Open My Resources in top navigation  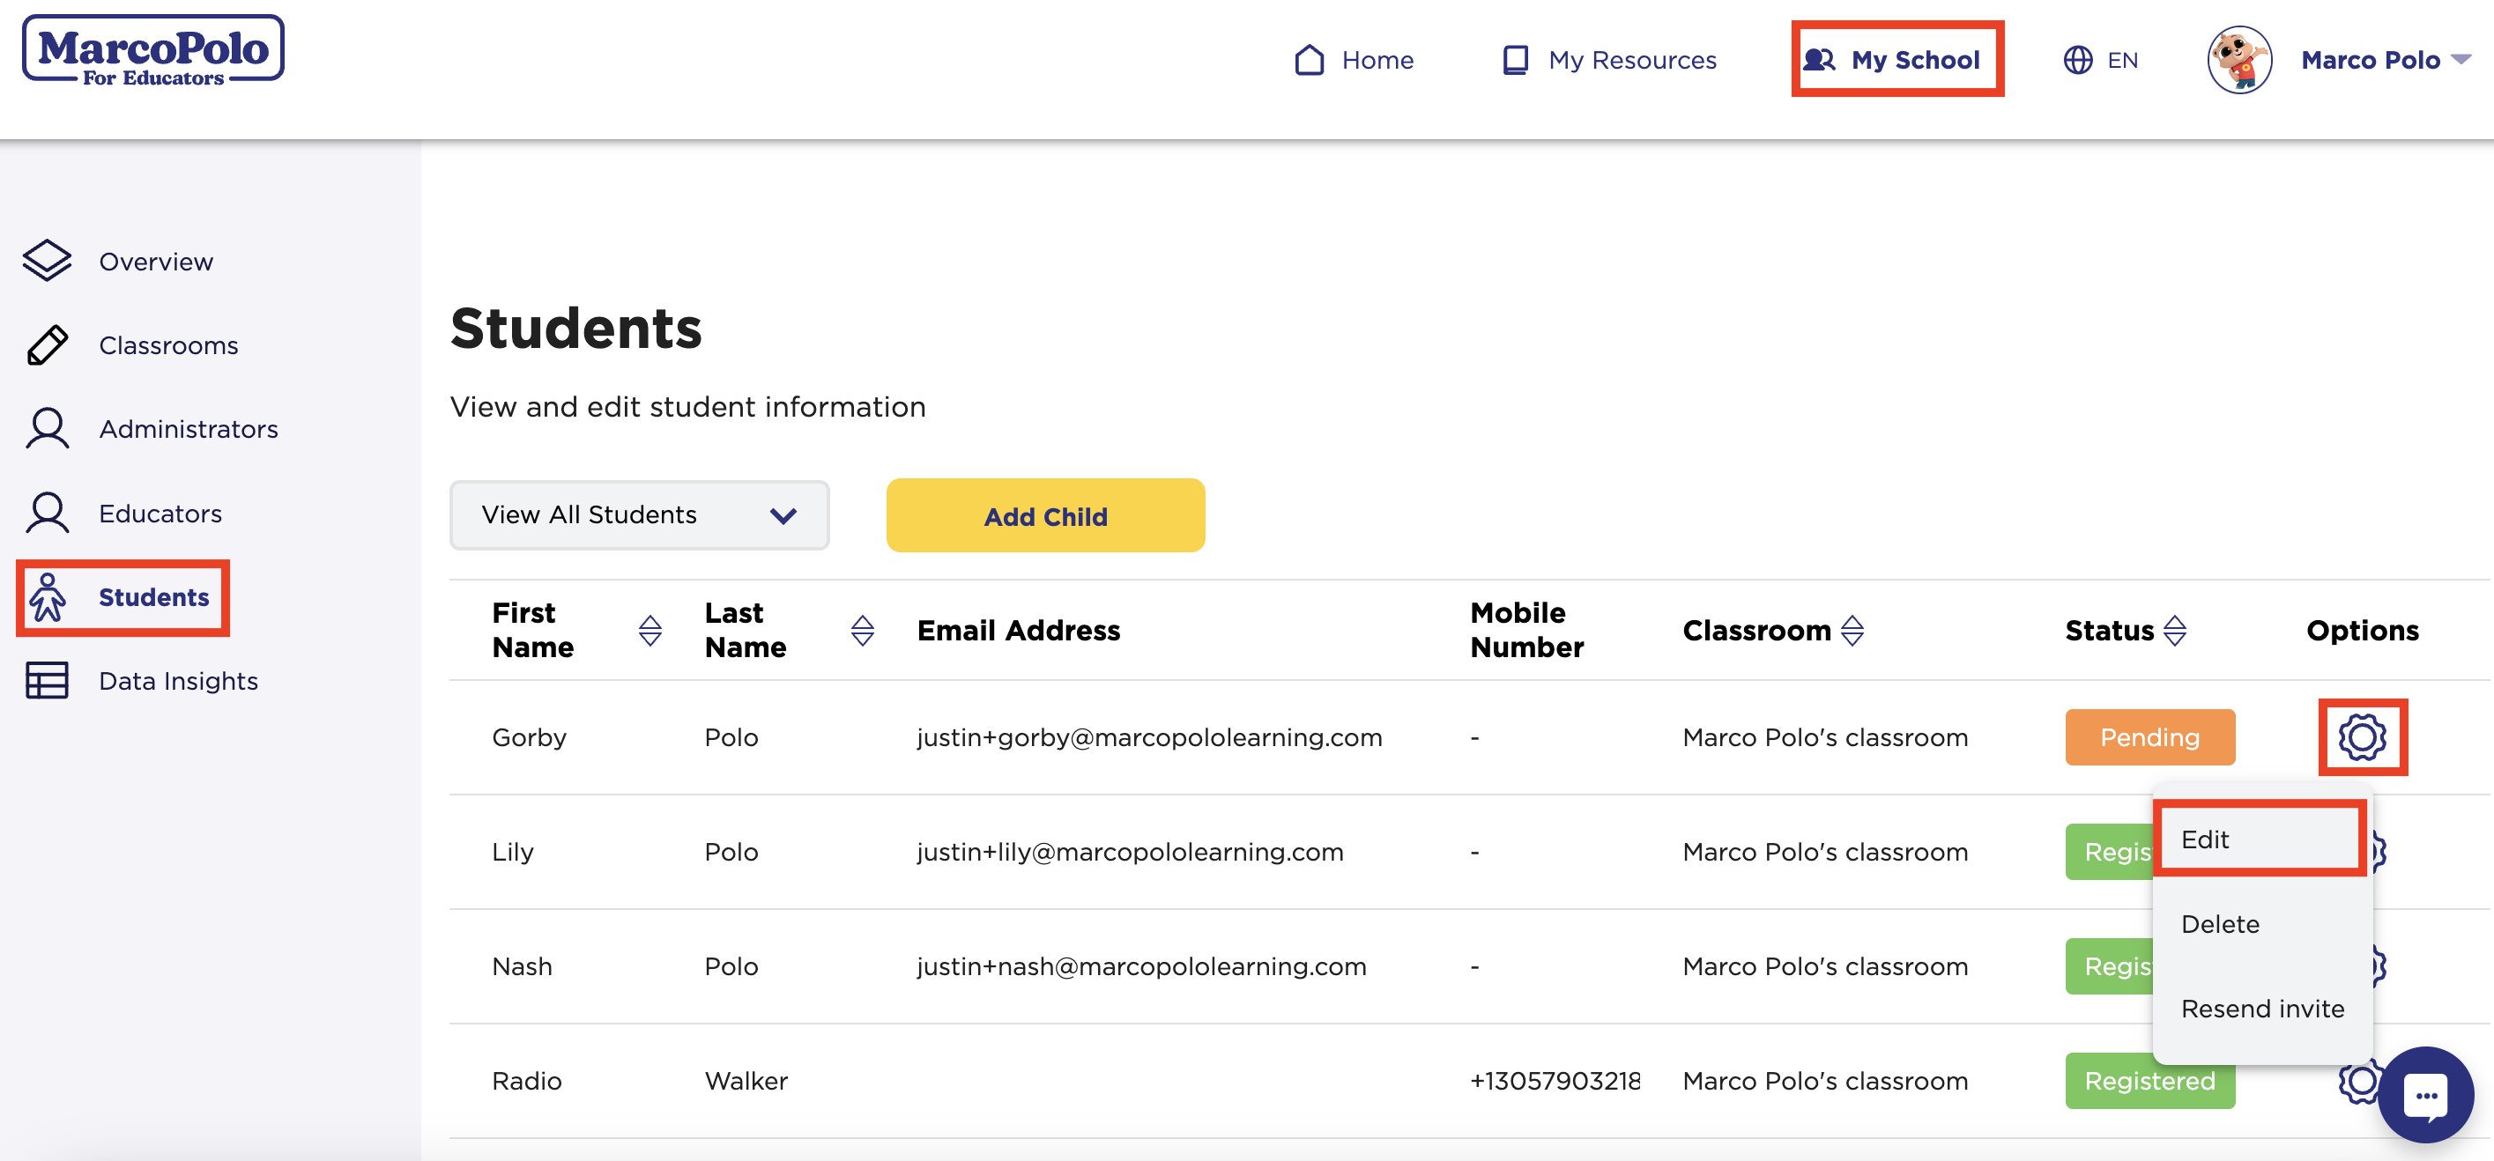tap(1632, 60)
